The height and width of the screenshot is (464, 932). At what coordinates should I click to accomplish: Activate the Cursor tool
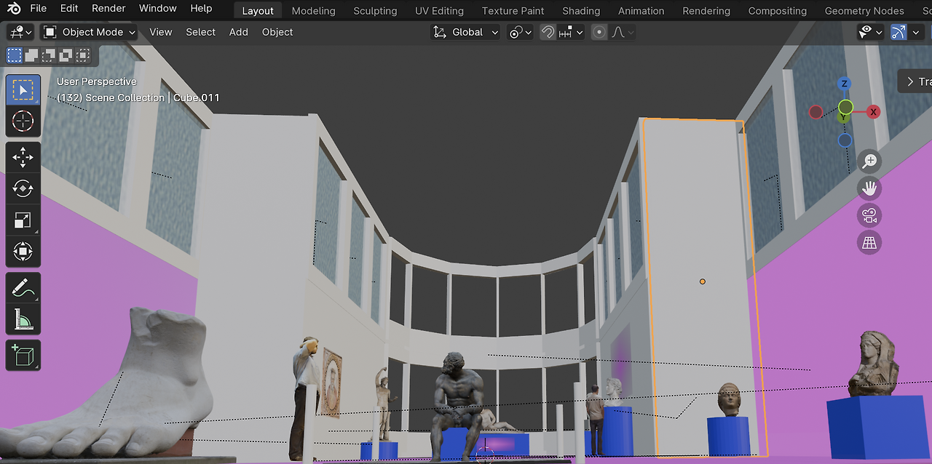(23, 121)
